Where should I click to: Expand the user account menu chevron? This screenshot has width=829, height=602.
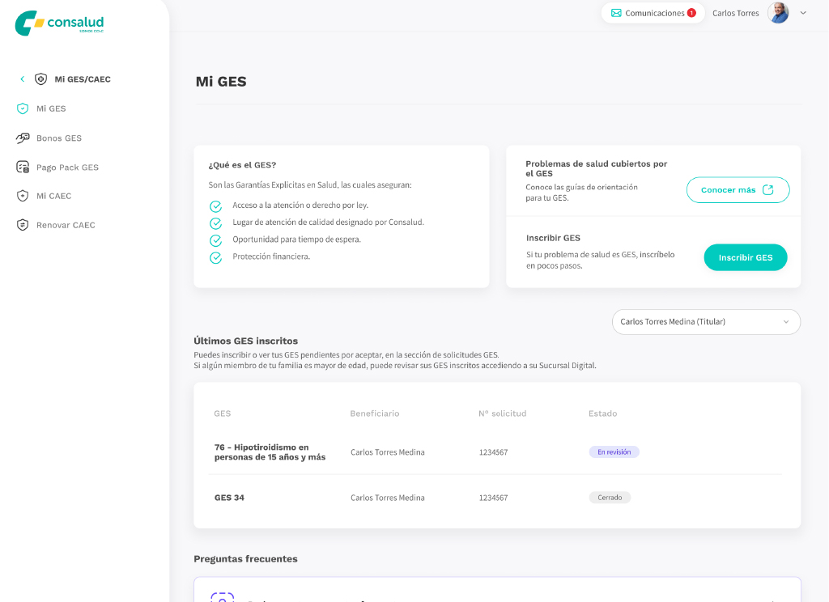click(x=803, y=13)
